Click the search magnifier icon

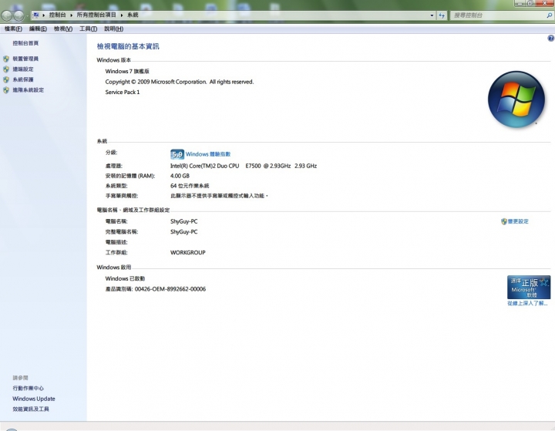(x=549, y=15)
